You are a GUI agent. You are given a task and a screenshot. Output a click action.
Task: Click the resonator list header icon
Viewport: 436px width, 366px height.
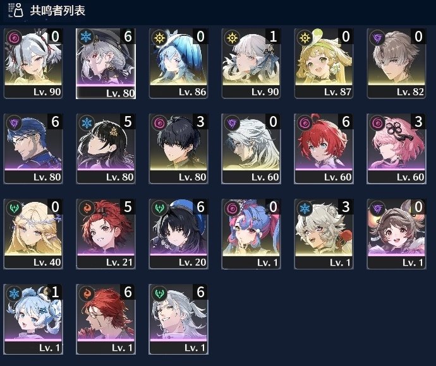coord(16,10)
